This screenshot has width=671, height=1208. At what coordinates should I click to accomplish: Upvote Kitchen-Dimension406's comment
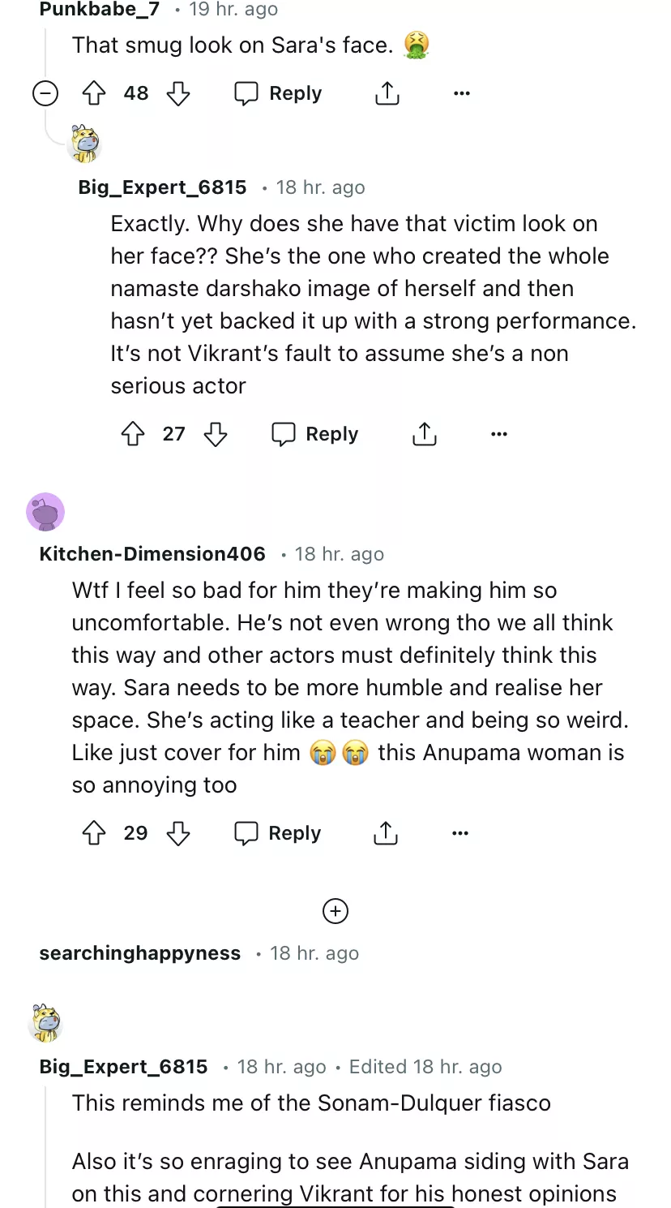95,833
